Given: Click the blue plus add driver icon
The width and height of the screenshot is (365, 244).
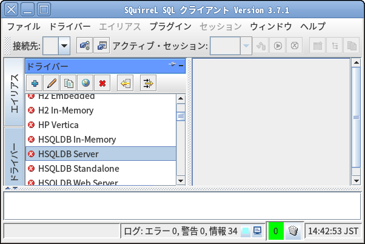Looking at the screenshot, I should pos(35,83).
